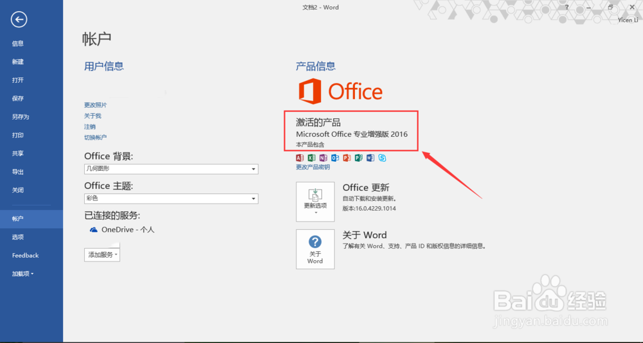Open the Office 主题 dropdown
Screen dimensions: 643x343
(171, 198)
